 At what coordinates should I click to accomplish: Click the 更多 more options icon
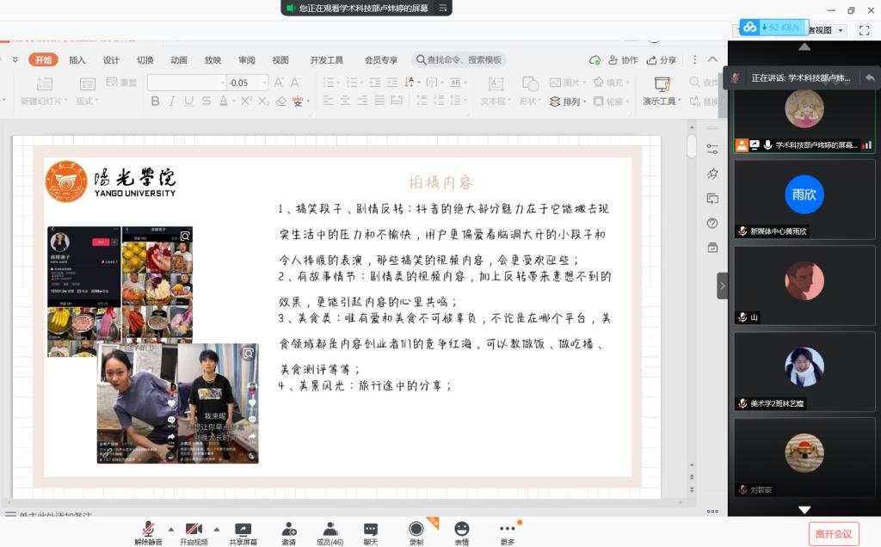tap(507, 529)
